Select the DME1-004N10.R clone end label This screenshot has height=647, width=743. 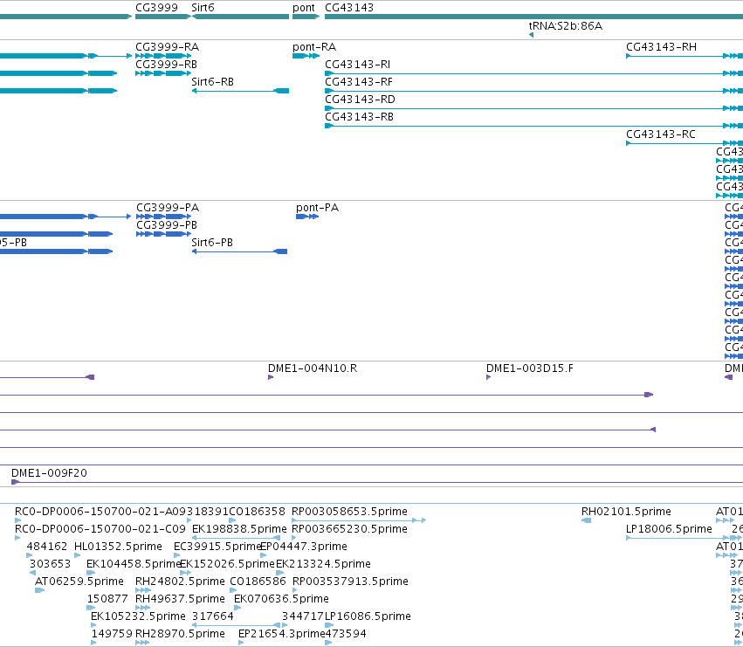313,368
